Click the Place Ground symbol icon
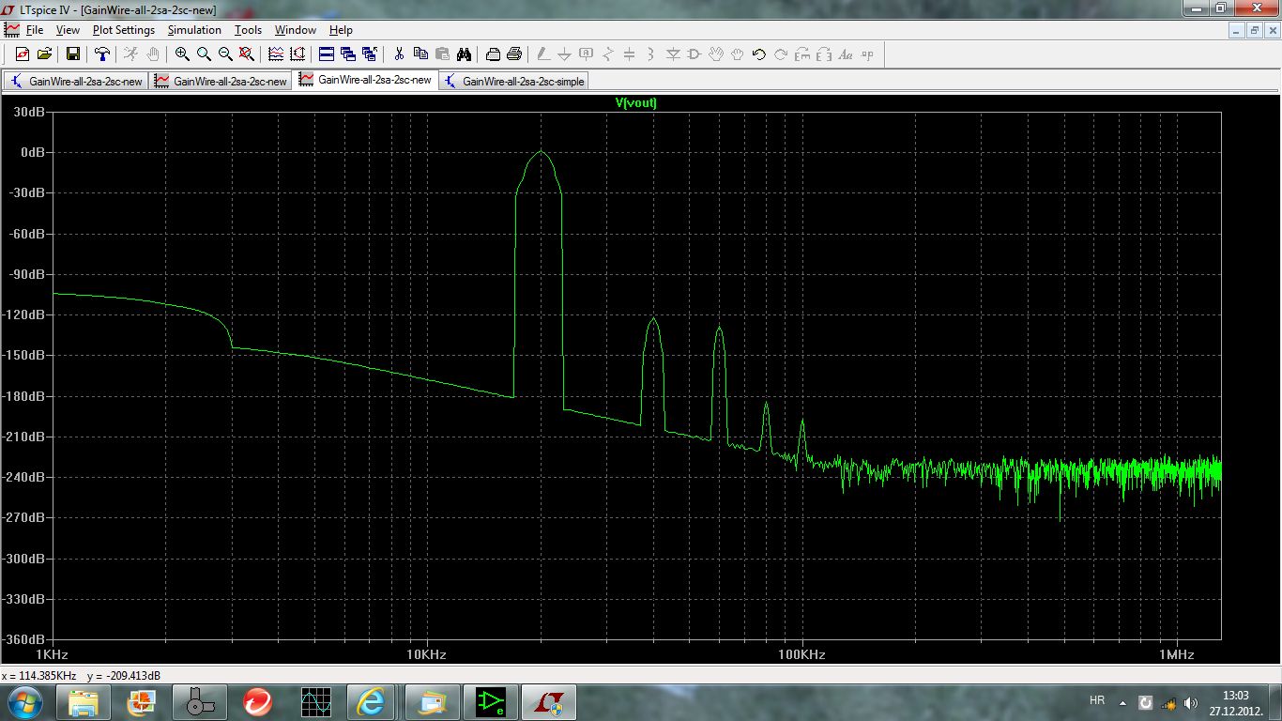 [x=565, y=54]
